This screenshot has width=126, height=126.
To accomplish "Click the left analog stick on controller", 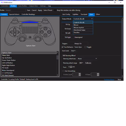I will pos(22,39).
